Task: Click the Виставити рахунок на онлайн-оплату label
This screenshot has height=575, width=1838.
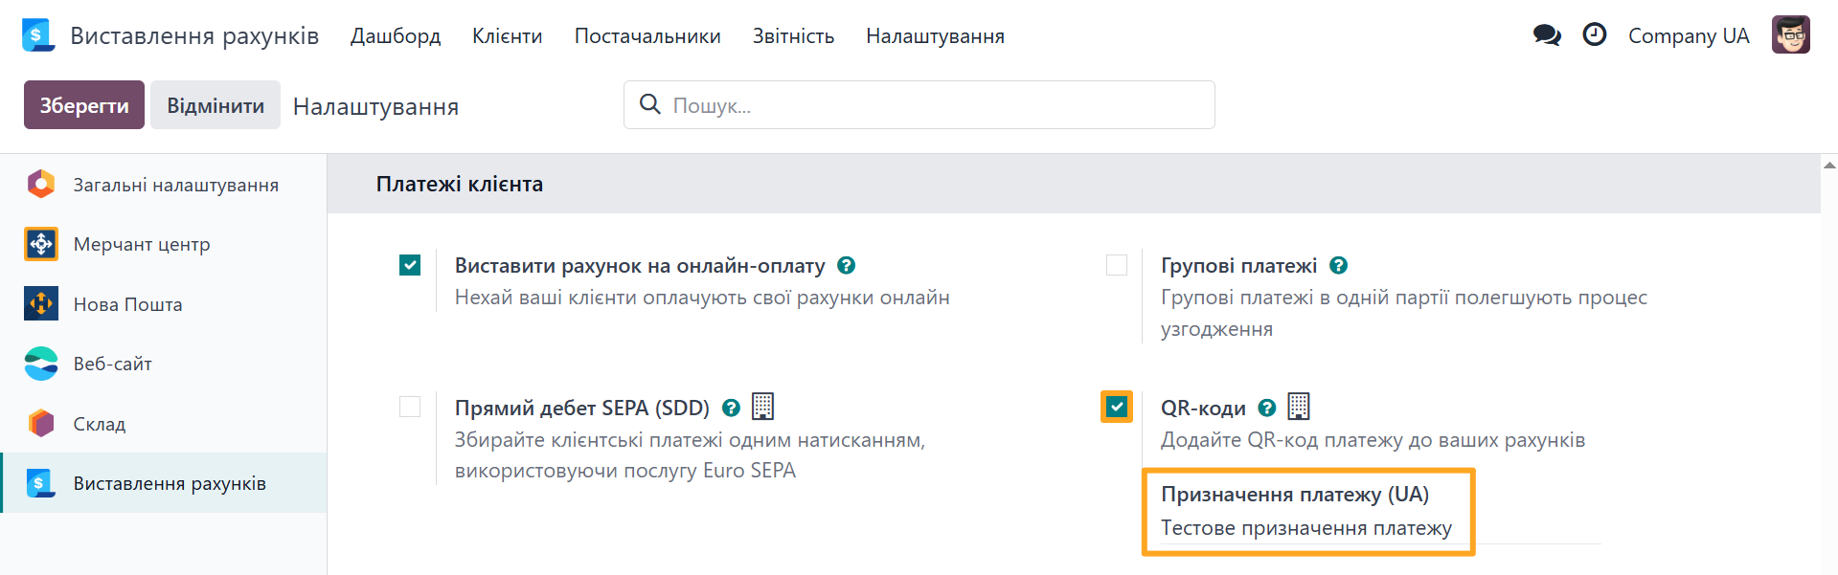Action: tap(640, 266)
